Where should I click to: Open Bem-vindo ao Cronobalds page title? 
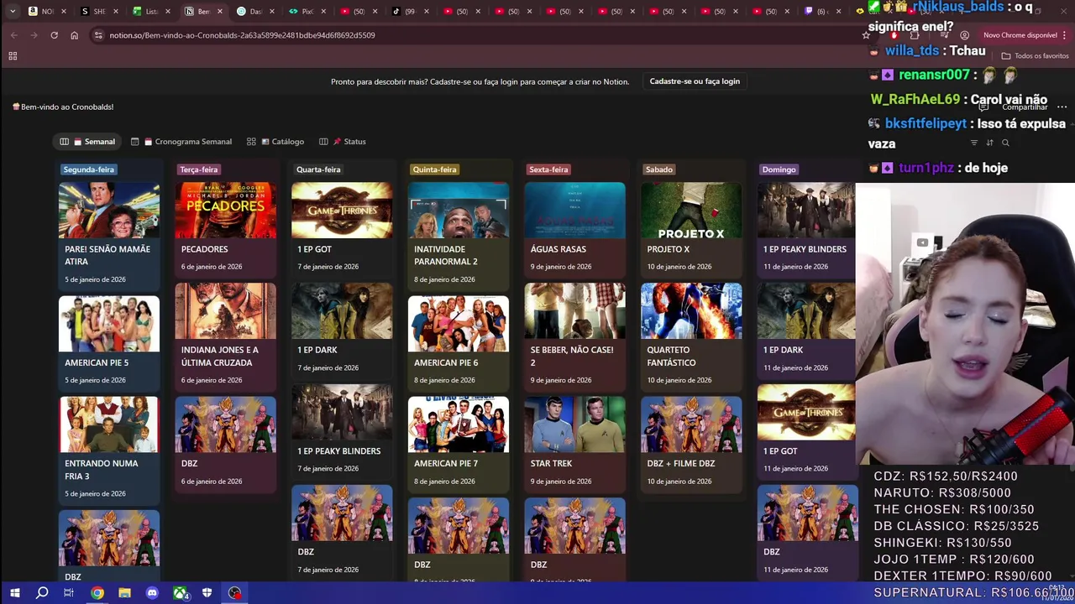pos(63,107)
